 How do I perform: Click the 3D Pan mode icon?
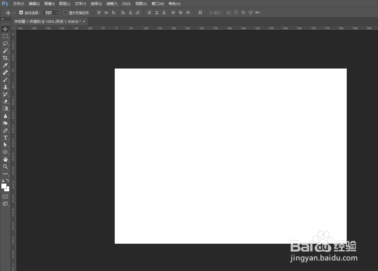pos(243,13)
